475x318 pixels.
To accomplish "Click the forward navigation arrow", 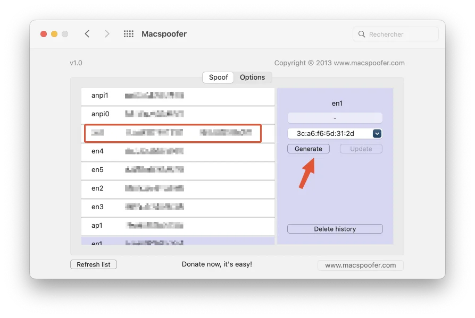I will click(107, 33).
